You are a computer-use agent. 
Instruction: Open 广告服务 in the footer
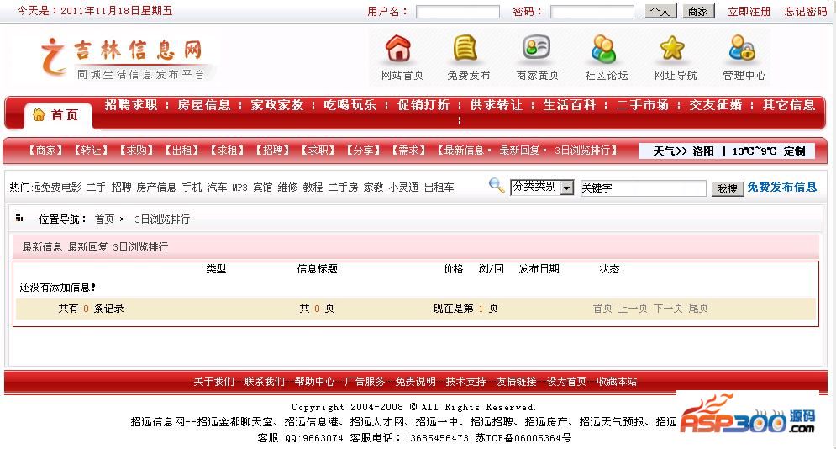(x=365, y=381)
